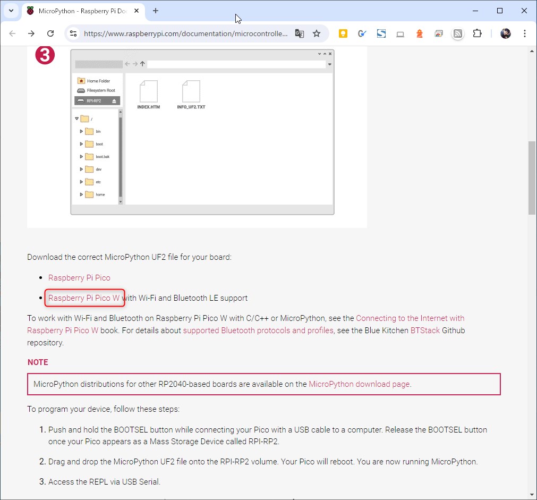Open the BTStack Github link
The image size is (537, 500).
coord(425,330)
